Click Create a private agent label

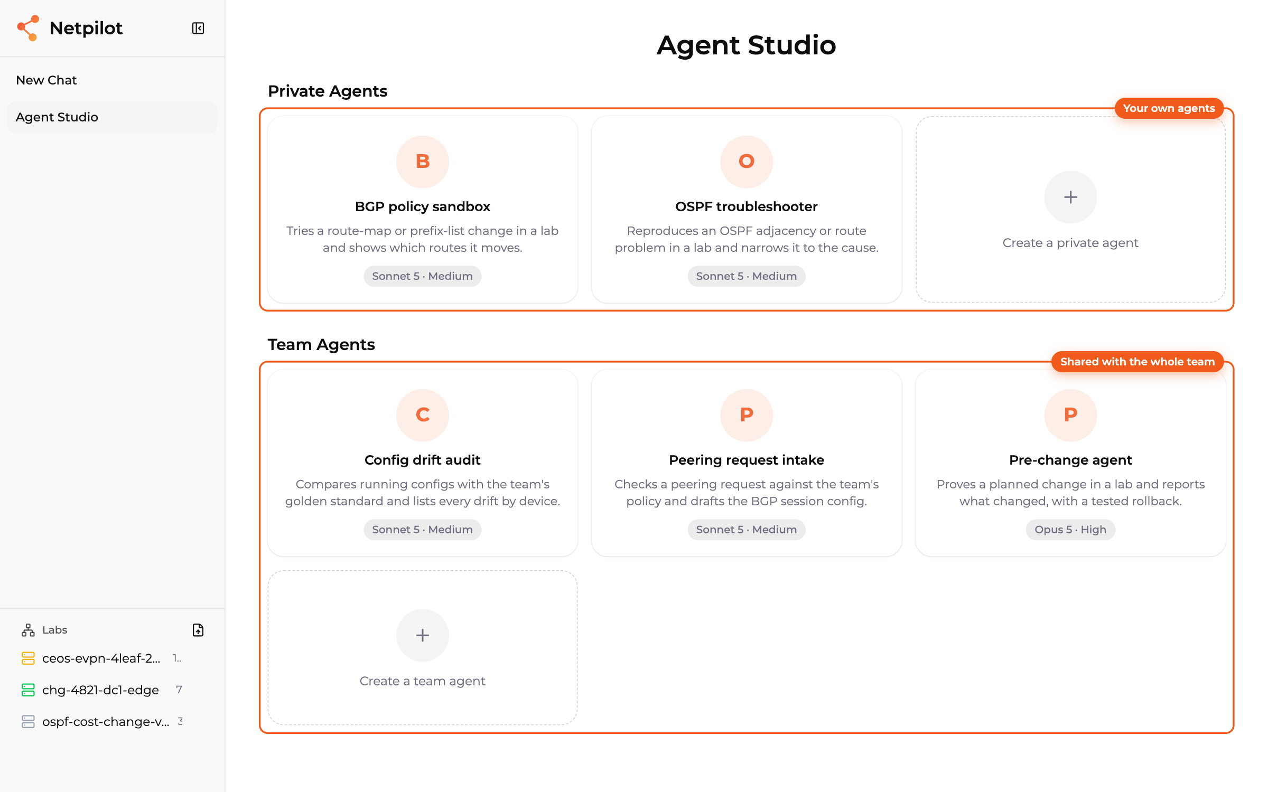point(1070,243)
